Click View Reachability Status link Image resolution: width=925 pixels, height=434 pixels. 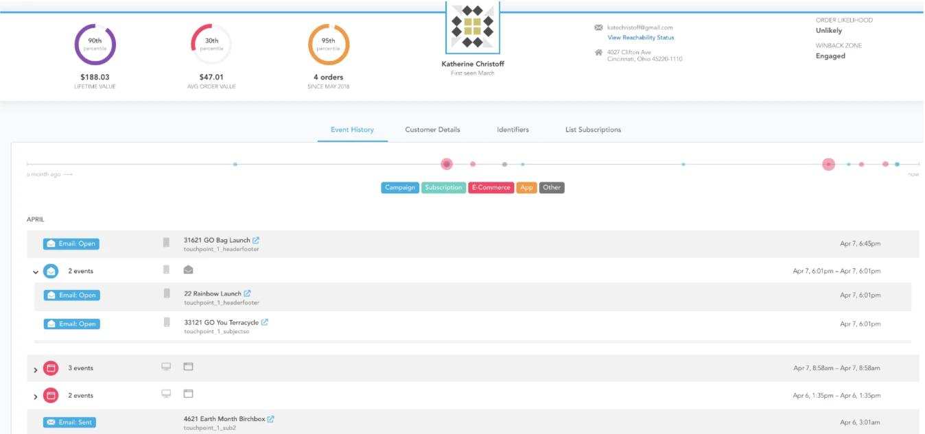pos(641,38)
